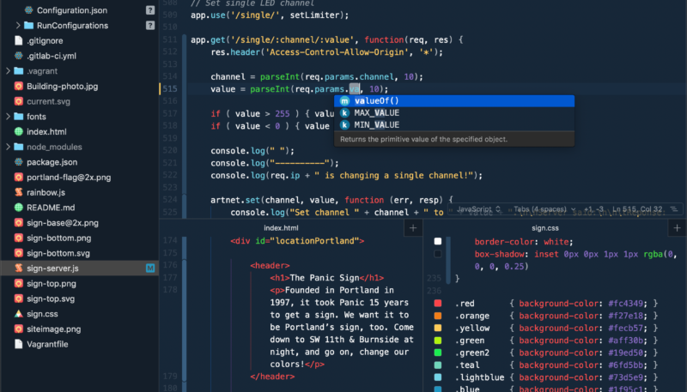The height and width of the screenshot is (392, 687).
Task: Expand the RunConfigurations folder
Action: coord(18,26)
